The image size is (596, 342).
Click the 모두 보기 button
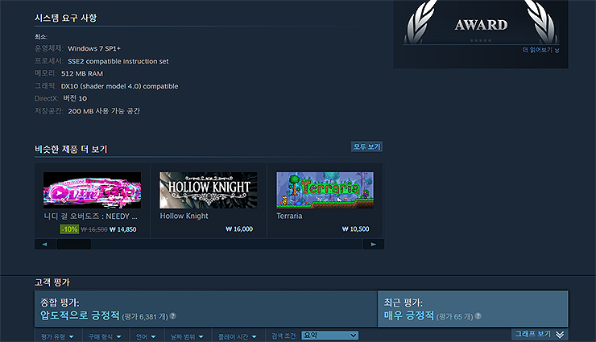366,146
